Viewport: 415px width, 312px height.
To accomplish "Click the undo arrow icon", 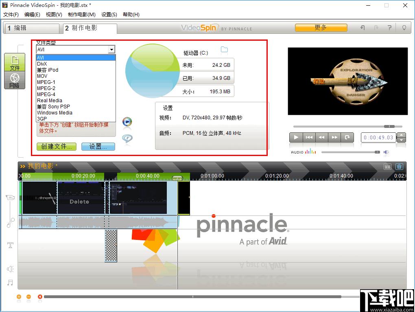I will point(363,28).
